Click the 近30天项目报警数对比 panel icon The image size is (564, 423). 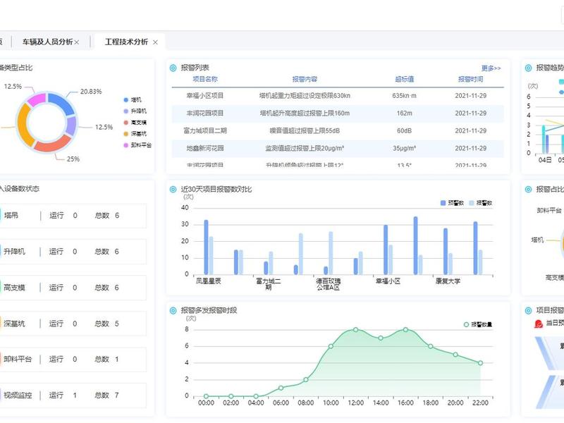coord(173,190)
